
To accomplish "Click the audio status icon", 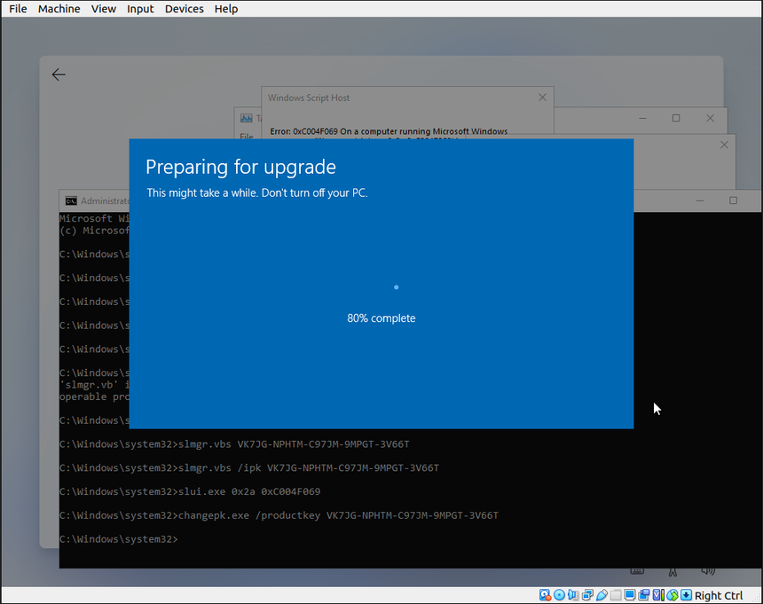I will (573, 595).
